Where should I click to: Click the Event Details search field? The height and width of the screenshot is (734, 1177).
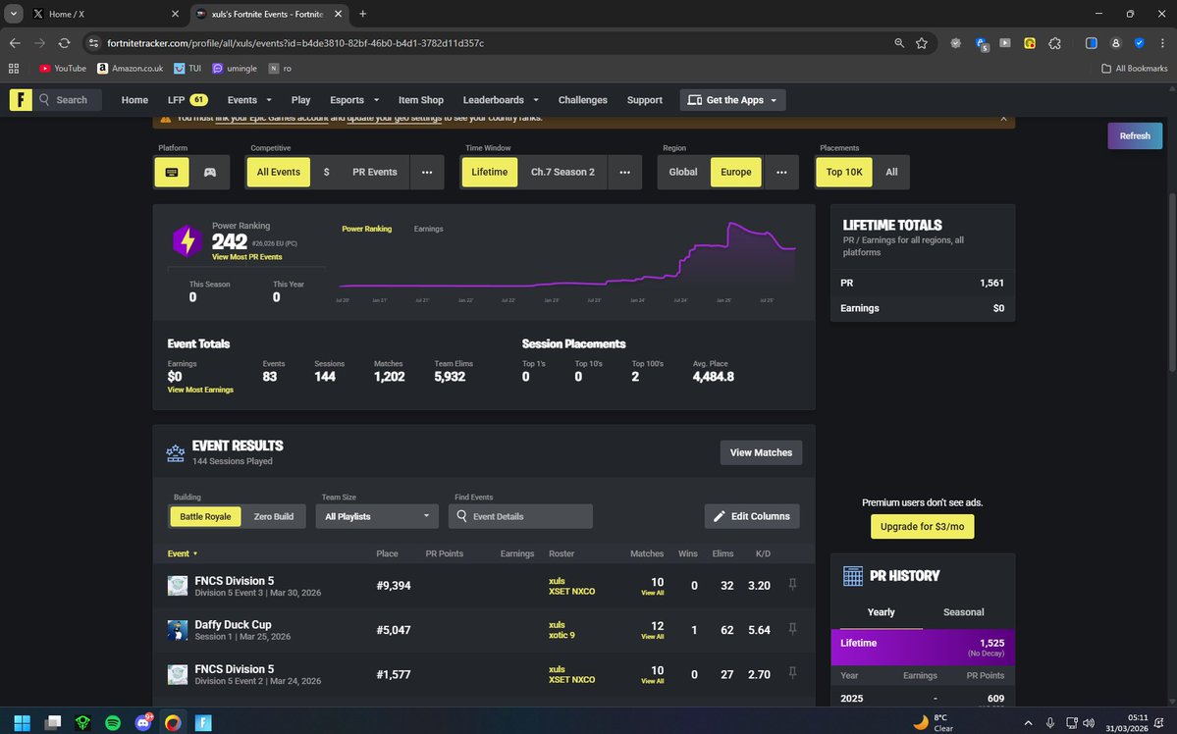point(520,516)
